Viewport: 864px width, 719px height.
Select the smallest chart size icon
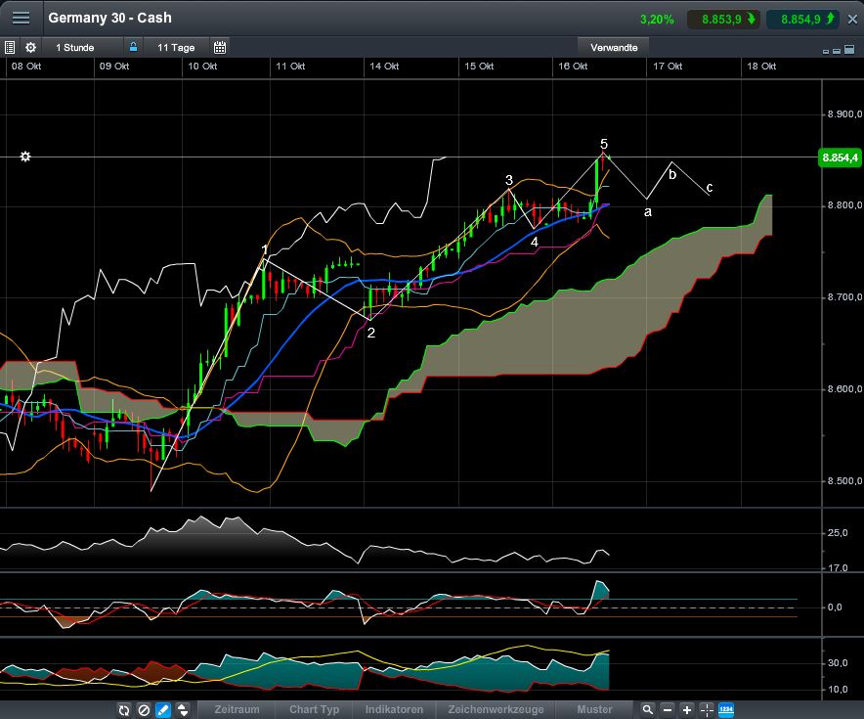point(826,51)
